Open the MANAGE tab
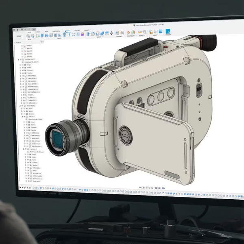244x244 pixels. 87,30
